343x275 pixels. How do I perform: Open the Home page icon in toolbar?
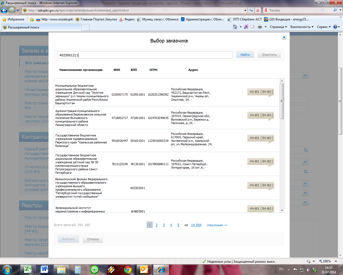pyautogui.click(x=235, y=27)
